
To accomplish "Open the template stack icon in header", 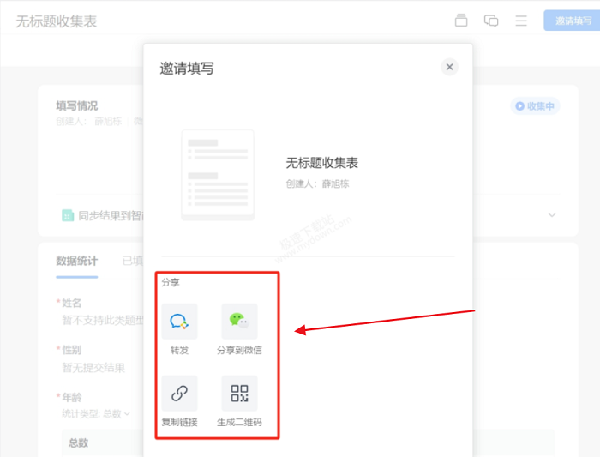I will click(x=461, y=21).
